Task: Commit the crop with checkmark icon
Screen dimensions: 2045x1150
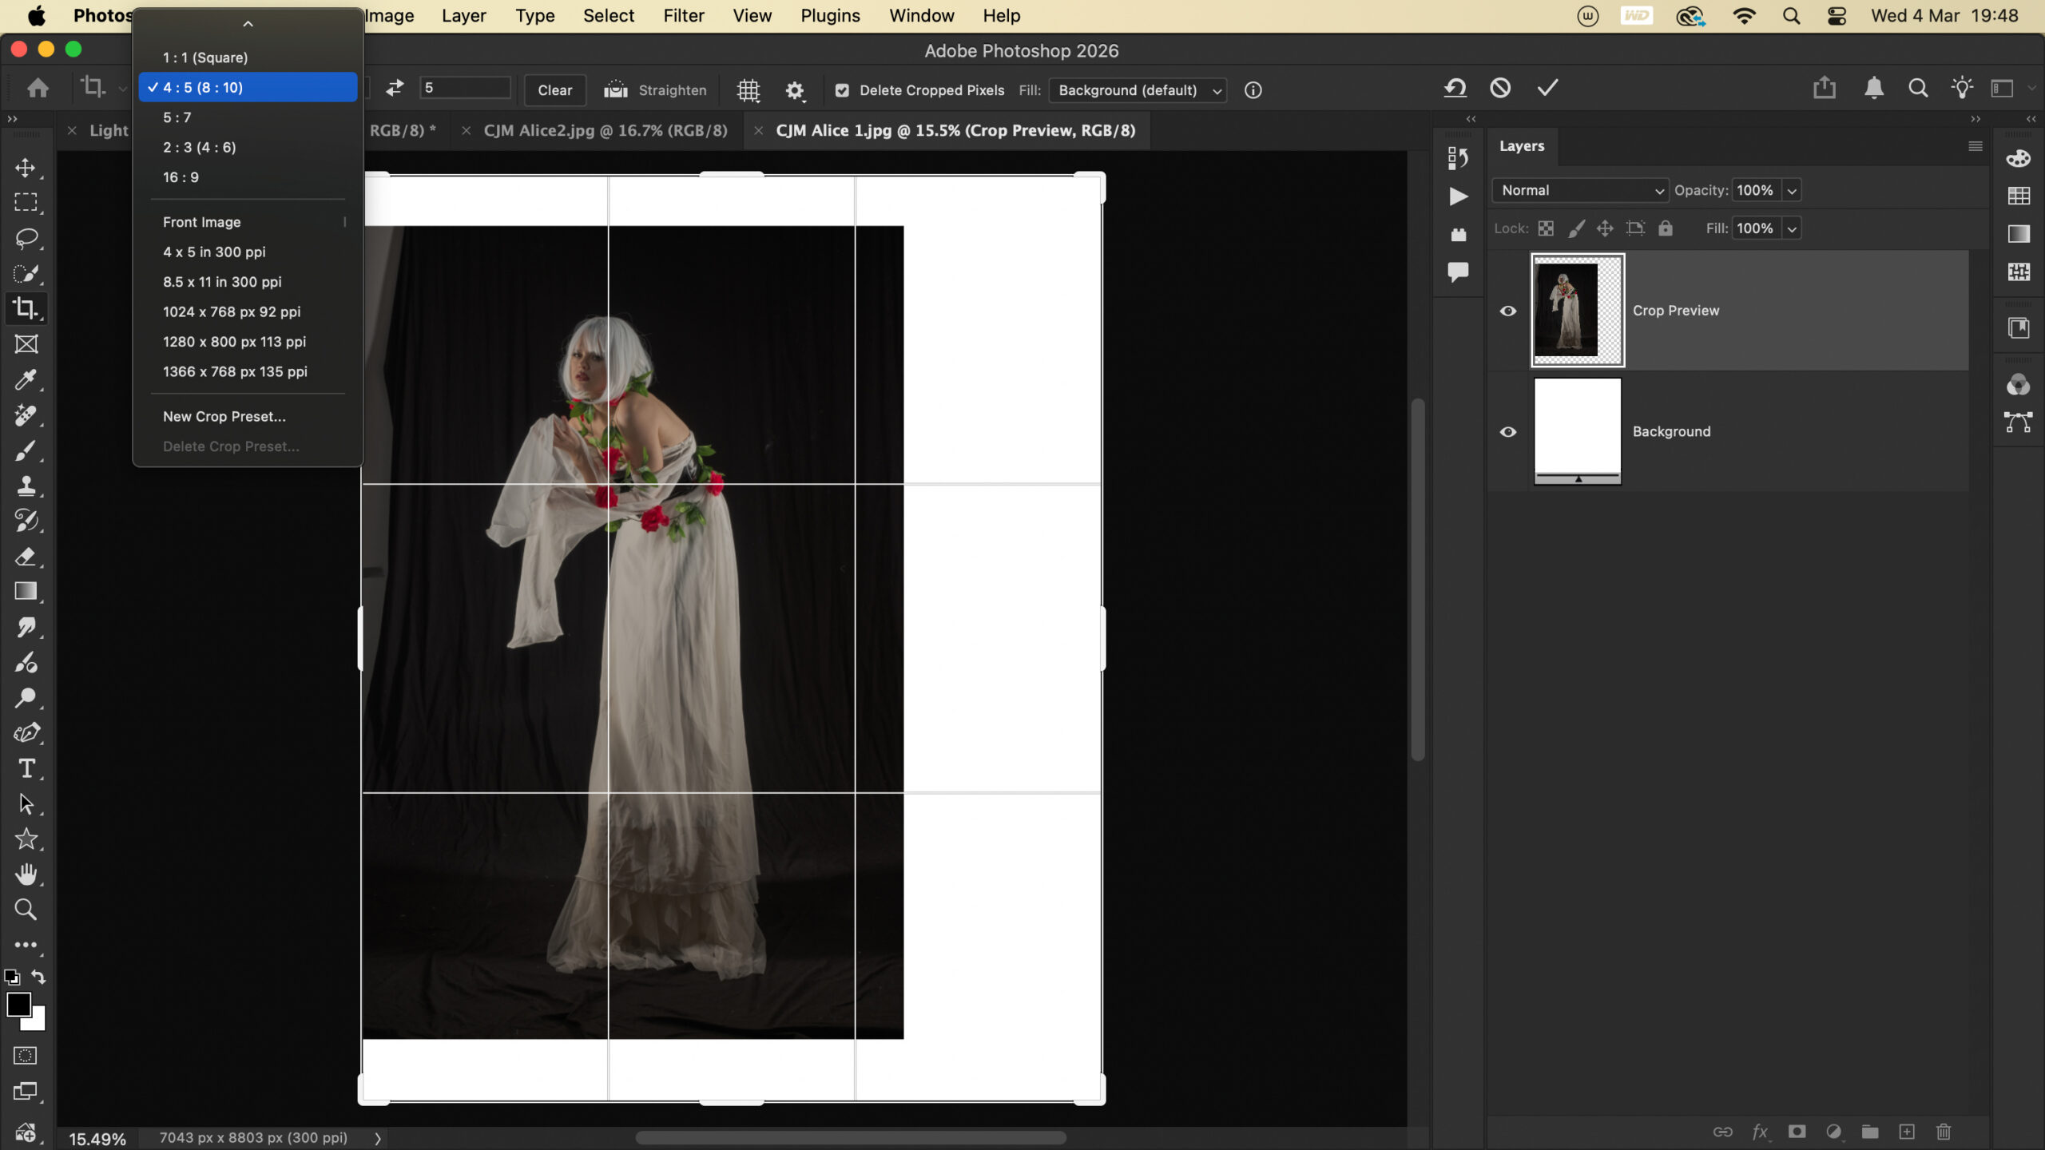Action: (1547, 89)
